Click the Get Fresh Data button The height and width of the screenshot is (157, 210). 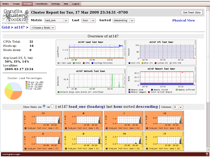click(192, 12)
